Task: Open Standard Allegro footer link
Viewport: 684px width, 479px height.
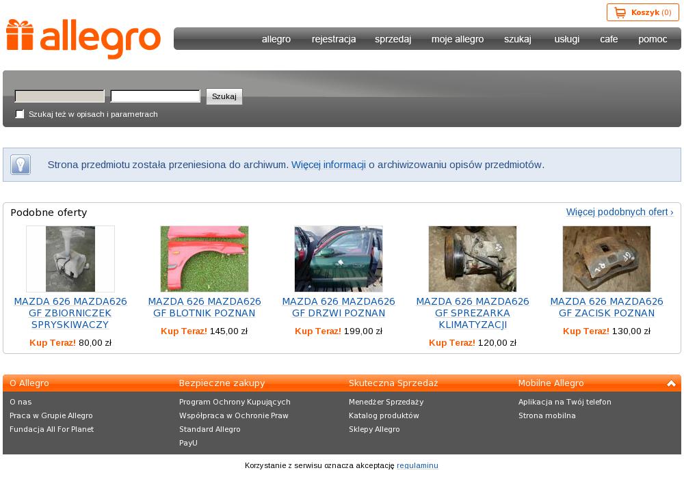Action: (210, 429)
